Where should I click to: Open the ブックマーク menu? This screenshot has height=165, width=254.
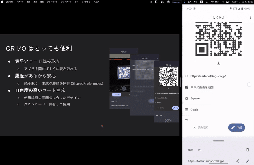coord(52,2)
